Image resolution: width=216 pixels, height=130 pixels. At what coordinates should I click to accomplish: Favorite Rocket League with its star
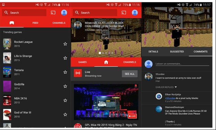[65, 44]
